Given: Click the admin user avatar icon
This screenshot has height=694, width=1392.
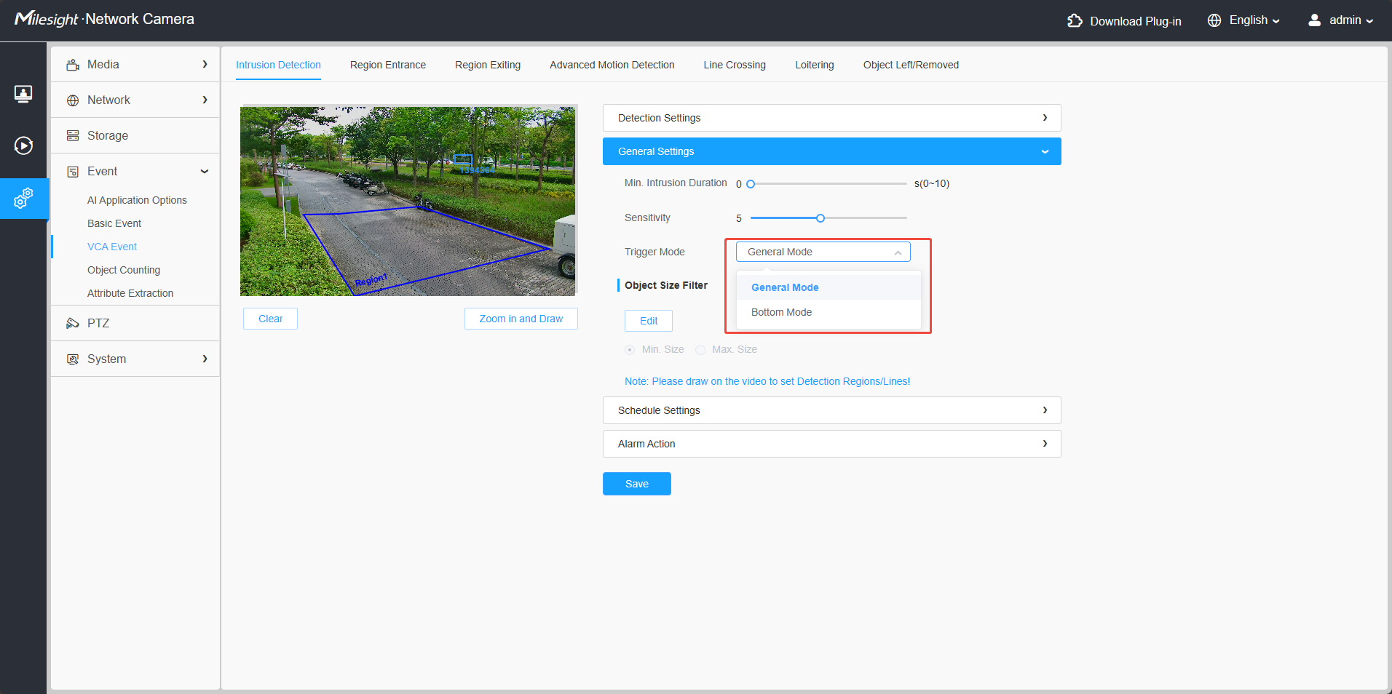Looking at the screenshot, I should pyautogui.click(x=1314, y=20).
